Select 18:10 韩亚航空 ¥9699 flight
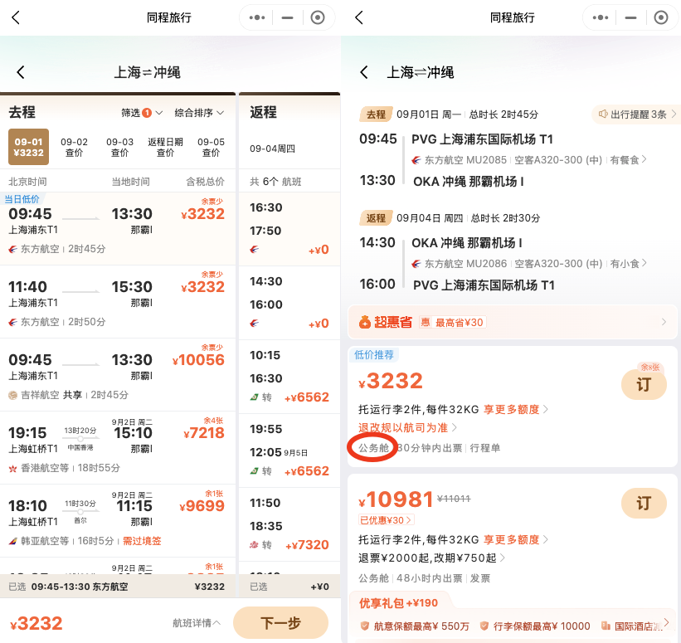Screen dimensions: 681x643 [x=118, y=520]
